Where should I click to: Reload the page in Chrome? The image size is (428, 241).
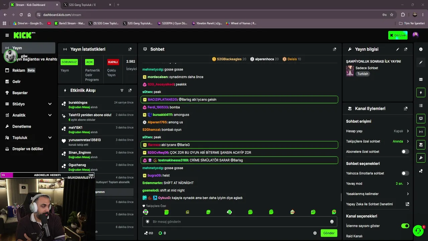click(x=21, y=15)
